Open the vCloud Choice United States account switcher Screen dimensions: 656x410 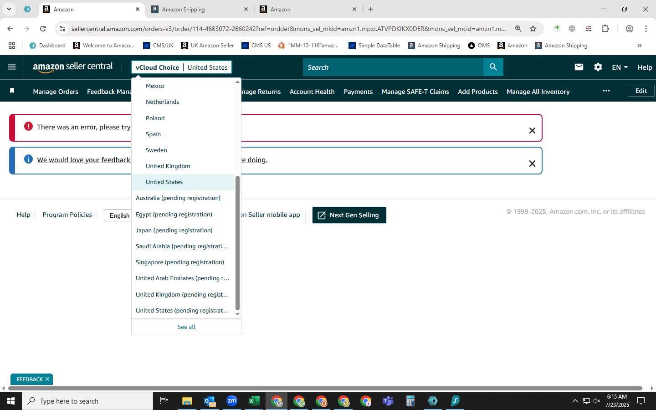[182, 67]
